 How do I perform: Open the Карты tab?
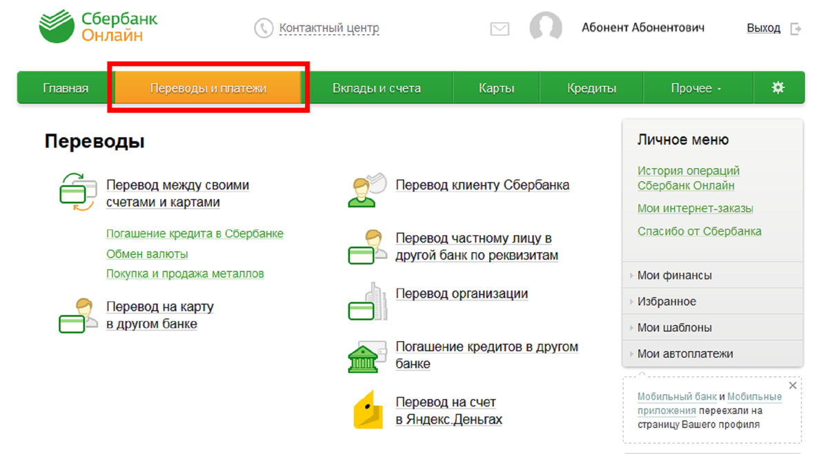(497, 88)
